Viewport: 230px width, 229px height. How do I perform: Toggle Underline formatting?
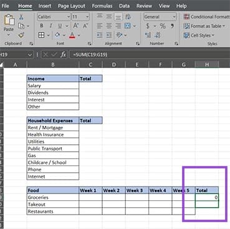(60, 26)
